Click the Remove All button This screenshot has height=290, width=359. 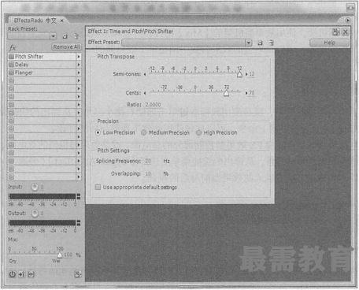click(x=66, y=47)
